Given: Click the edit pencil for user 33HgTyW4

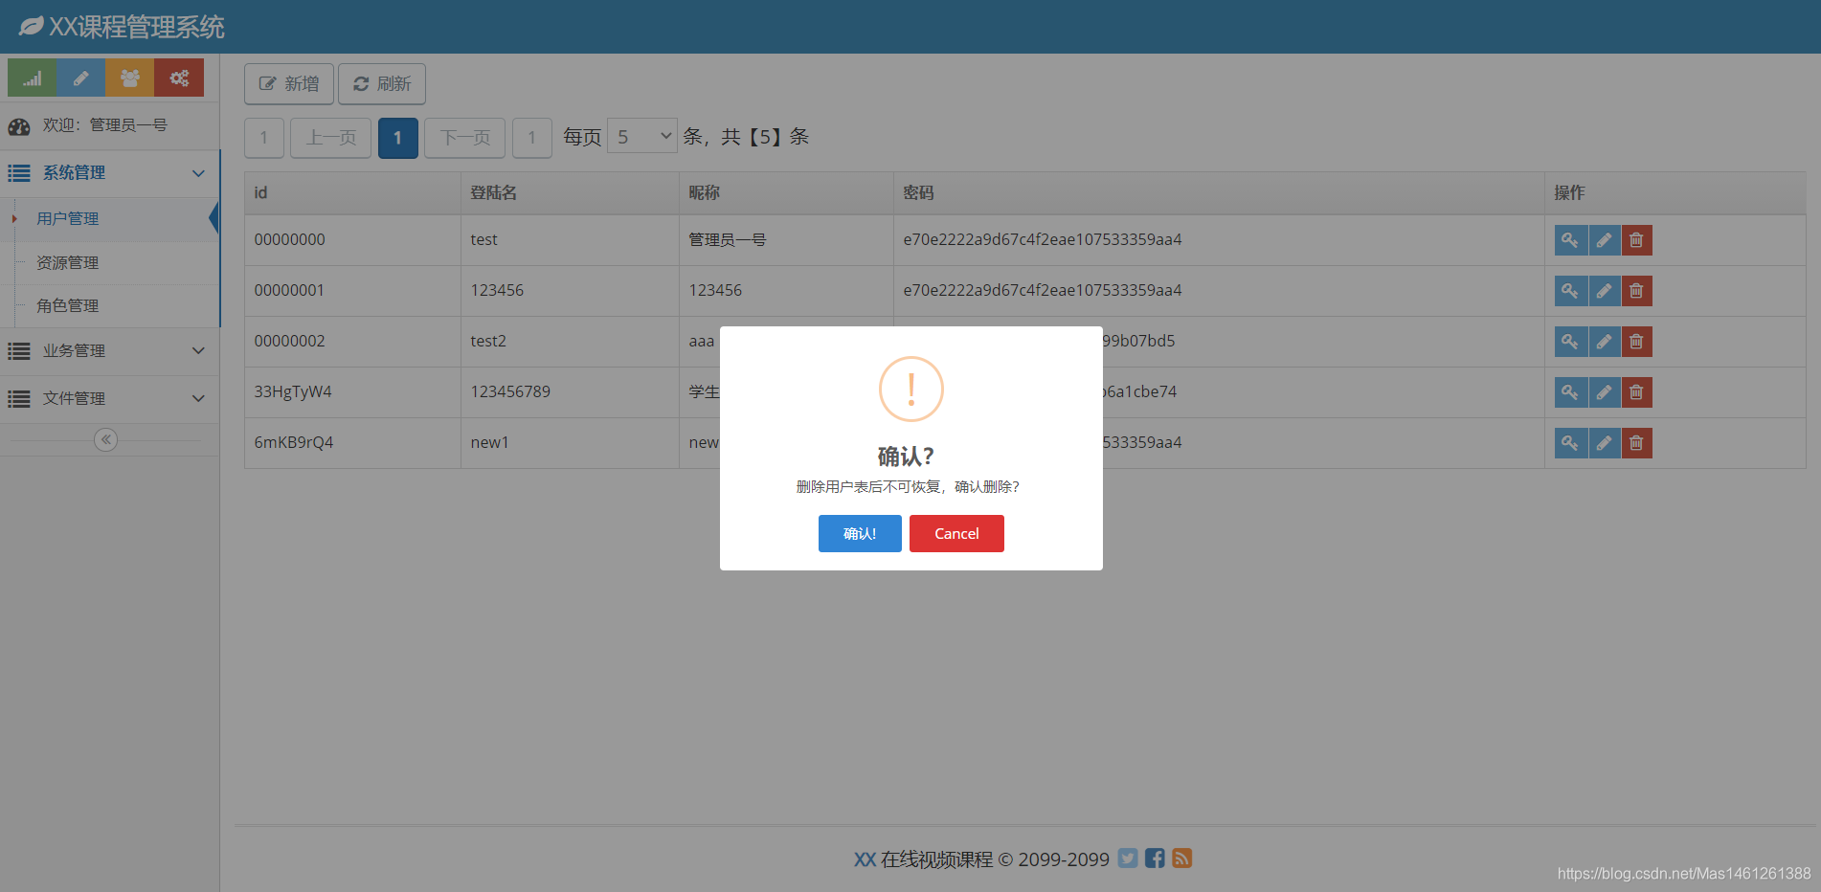Looking at the screenshot, I should (x=1604, y=392).
